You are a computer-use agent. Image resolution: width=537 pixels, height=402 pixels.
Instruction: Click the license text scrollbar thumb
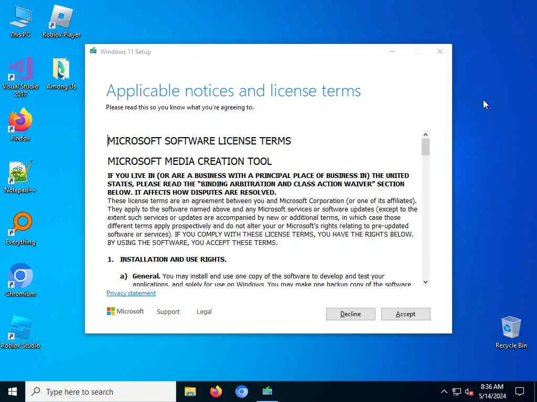[x=425, y=147]
